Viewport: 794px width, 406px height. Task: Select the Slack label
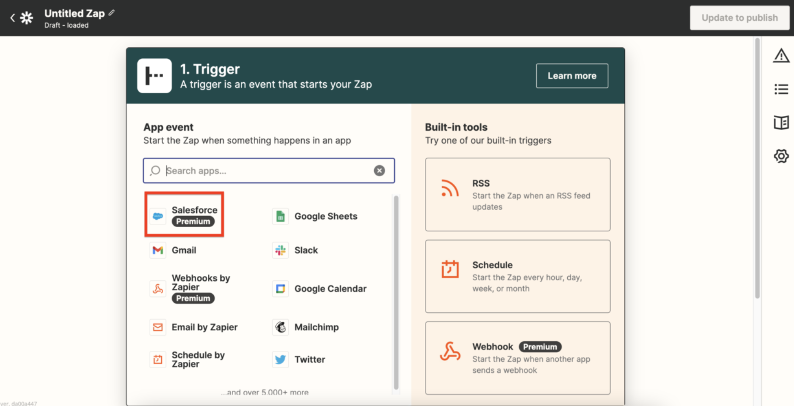pyautogui.click(x=306, y=250)
